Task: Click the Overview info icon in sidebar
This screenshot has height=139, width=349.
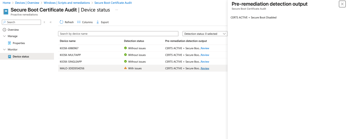Action: pyautogui.click(x=4, y=30)
